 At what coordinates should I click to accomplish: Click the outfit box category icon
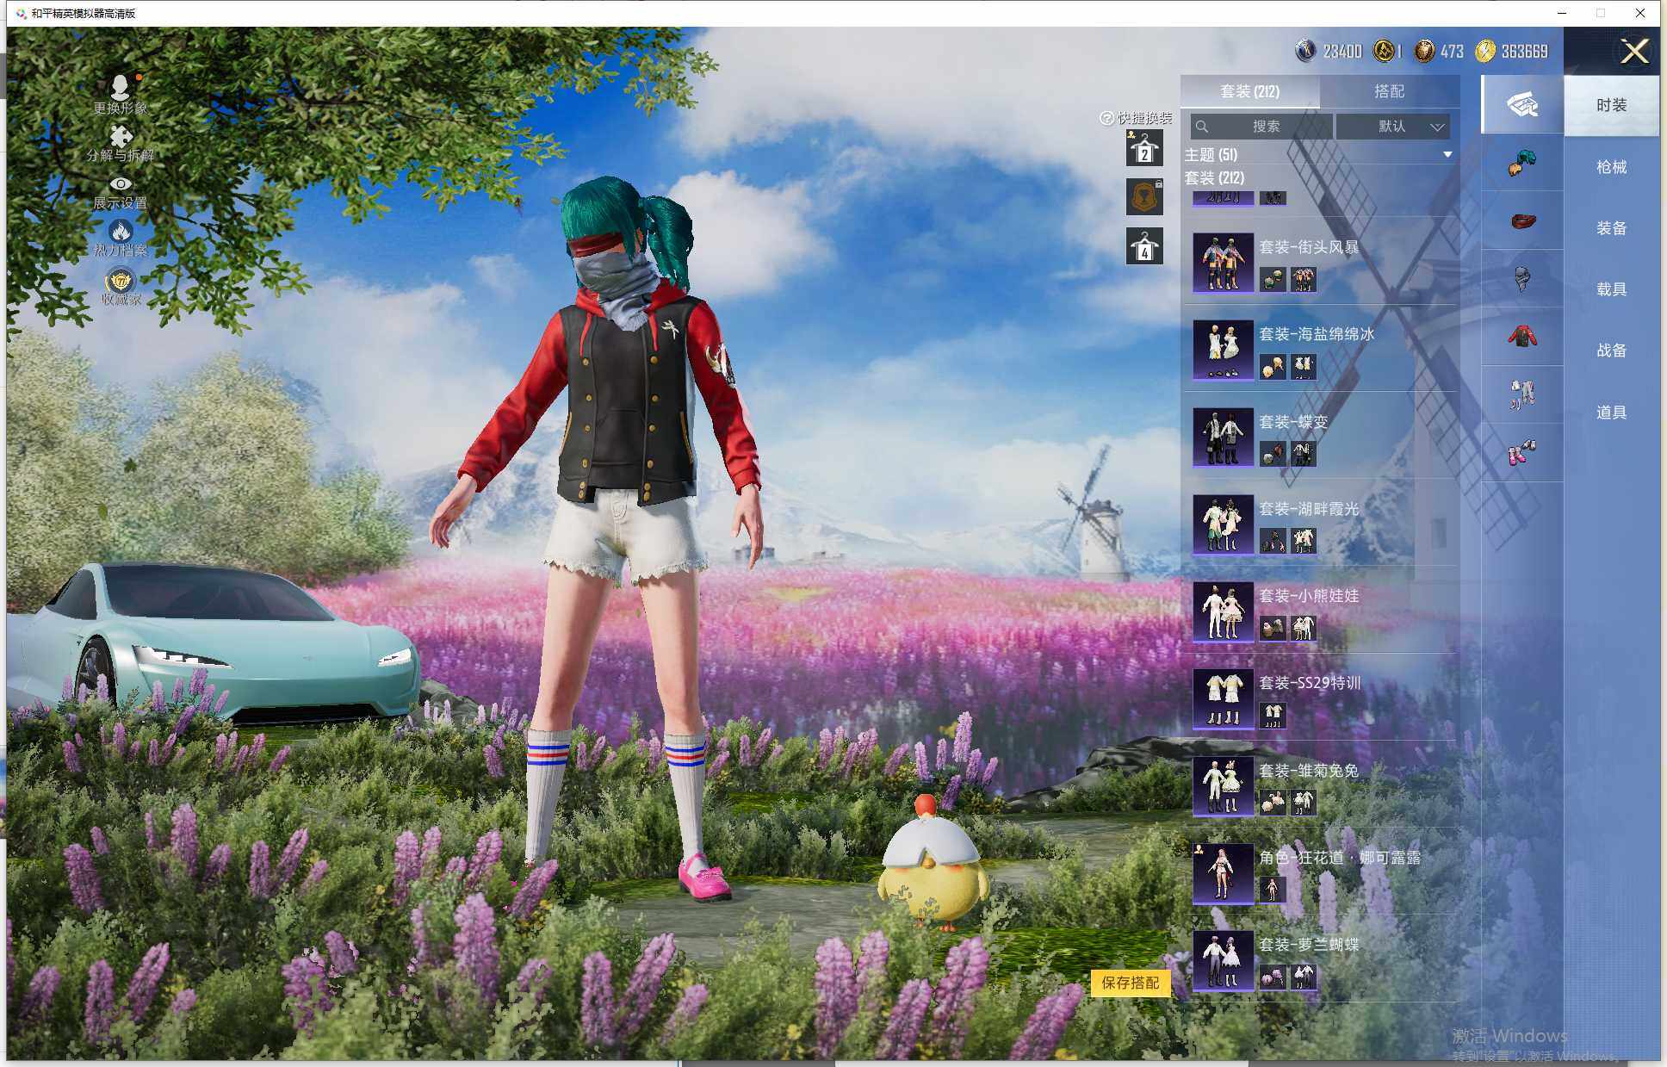coord(1521,105)
